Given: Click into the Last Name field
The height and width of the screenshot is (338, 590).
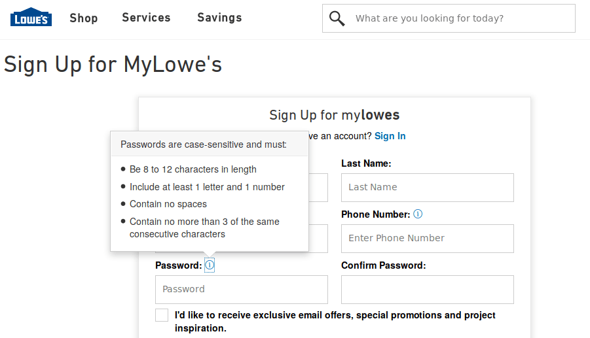Looking at the screenshot, I should click(x=427, y=187).
